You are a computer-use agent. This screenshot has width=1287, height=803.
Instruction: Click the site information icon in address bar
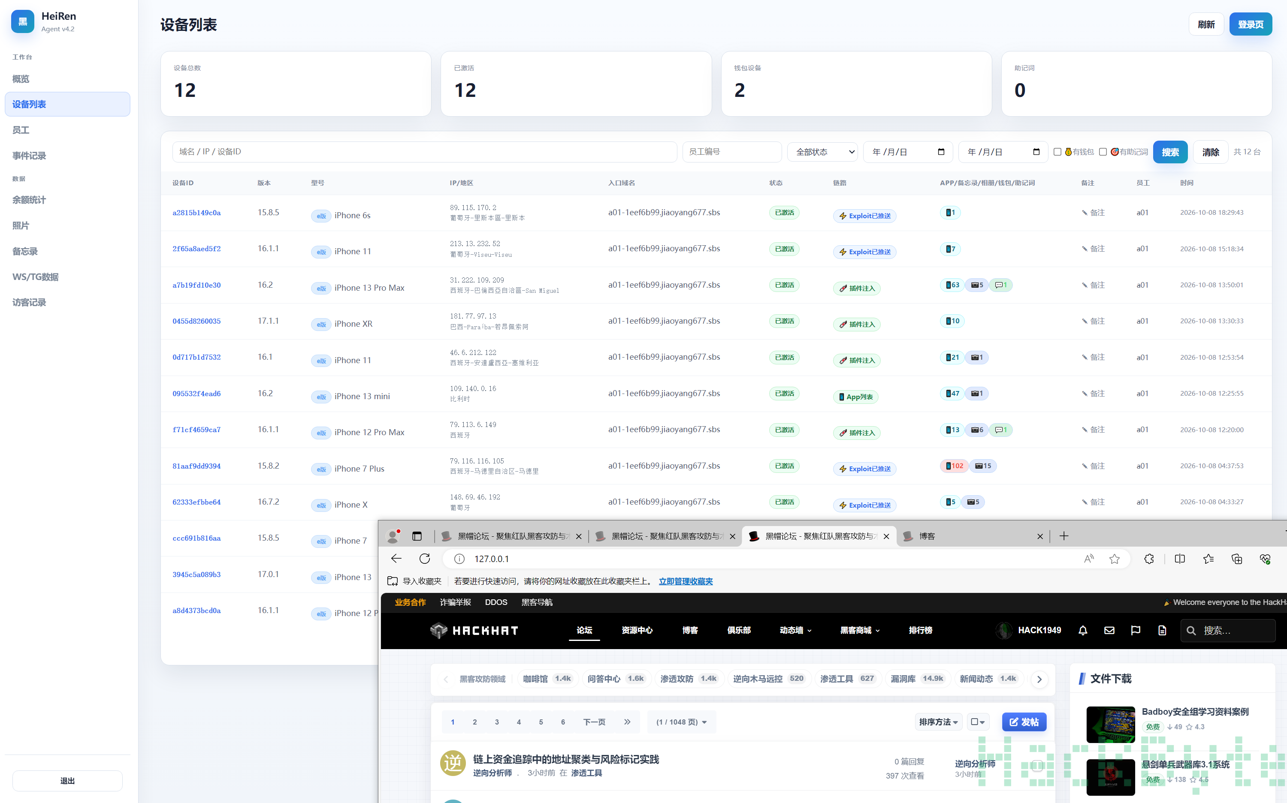coord(459,559)
